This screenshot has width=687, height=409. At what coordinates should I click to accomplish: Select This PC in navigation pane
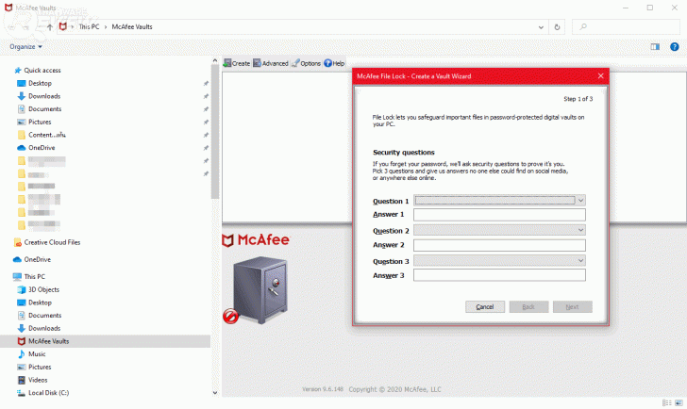[35, 276]
